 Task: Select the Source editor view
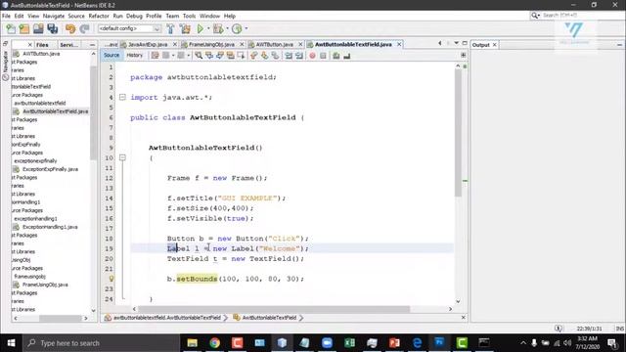pos(112,56)
